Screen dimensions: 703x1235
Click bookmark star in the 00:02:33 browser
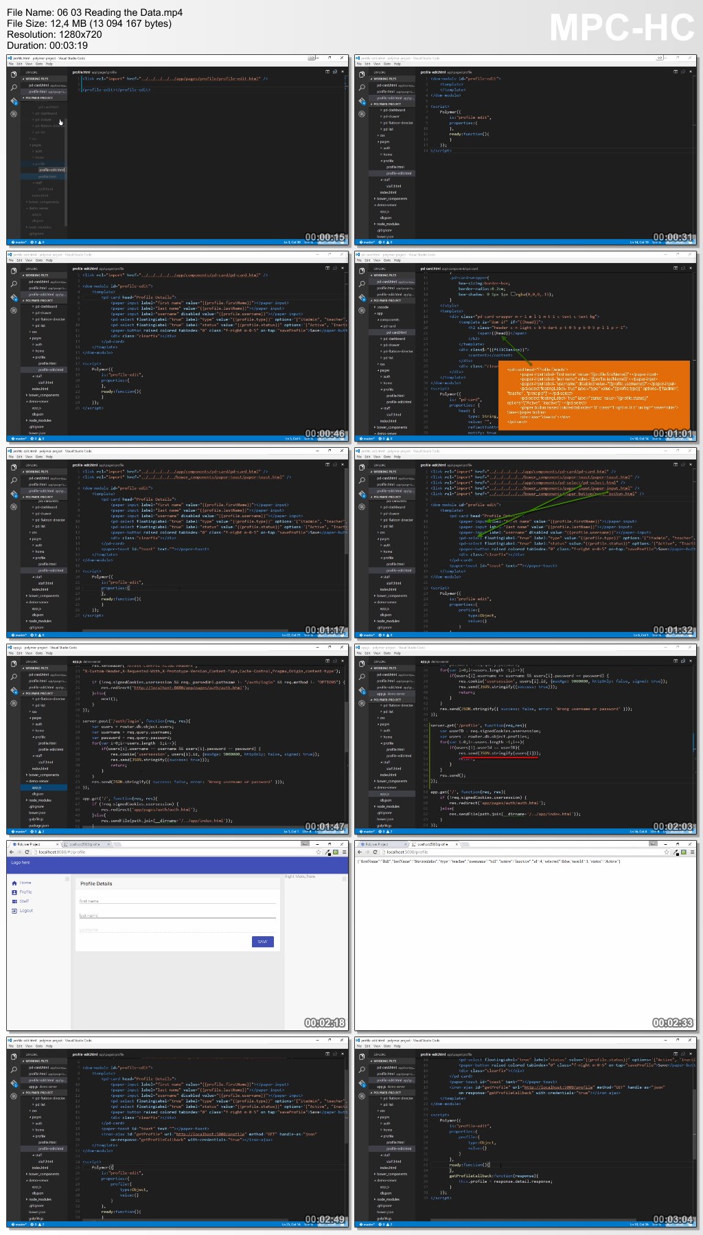[667, 852]
